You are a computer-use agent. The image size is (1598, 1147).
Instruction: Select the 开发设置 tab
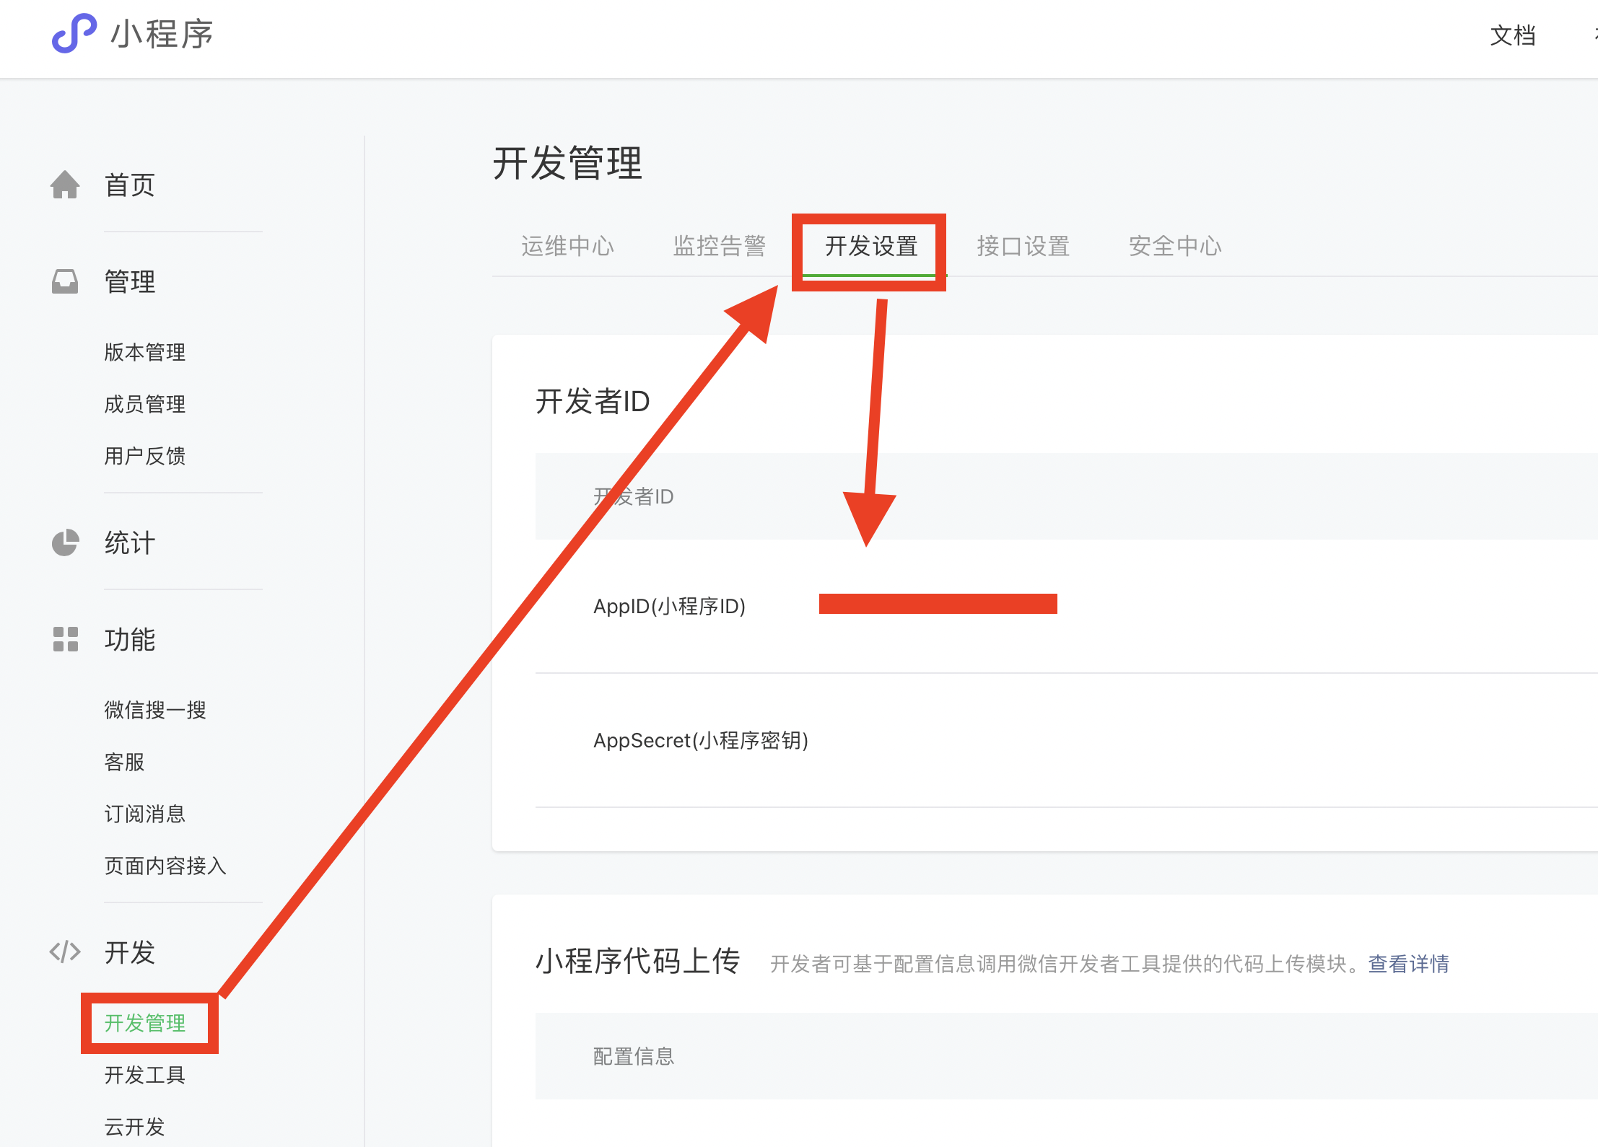tap(871, 246)
